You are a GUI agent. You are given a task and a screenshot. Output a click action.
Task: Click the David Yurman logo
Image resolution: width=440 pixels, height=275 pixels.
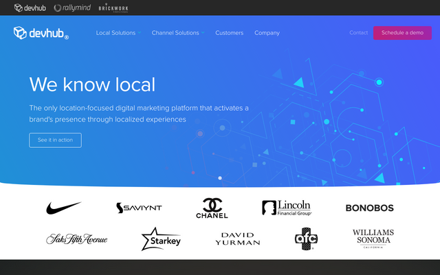(x=238, y=239)
